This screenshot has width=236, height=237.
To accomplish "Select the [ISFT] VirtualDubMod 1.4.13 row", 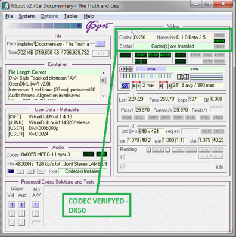I will (x=58, y=116).
